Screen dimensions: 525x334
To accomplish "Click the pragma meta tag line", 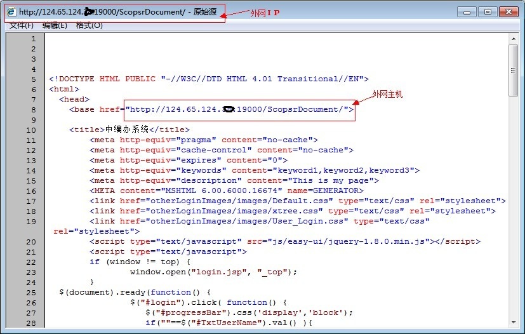I will [x=204, y=140].
